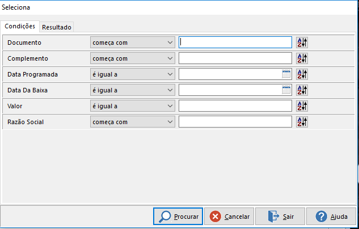This screenshot has width=359, height=229.
Task: Click the A-Z sort icon for Complemento
Action: tap(302, 58)
